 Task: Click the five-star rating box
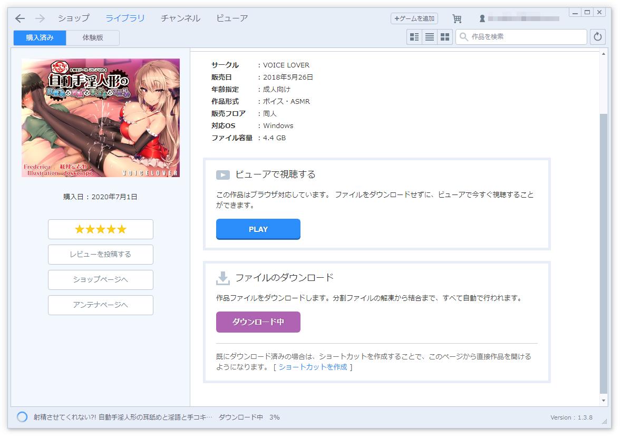tap(101, 229)
